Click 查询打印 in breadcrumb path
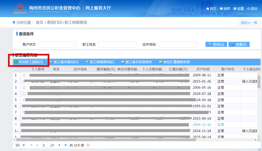This screenshot has height=151, width=262. tap(54, 22)
